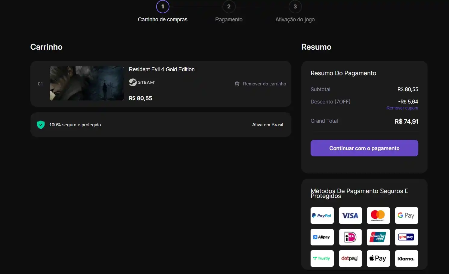Screen dimensions: 449x274
Task: Click the cart item number 01
Action: pyautogui.click(x=40, y=84)
